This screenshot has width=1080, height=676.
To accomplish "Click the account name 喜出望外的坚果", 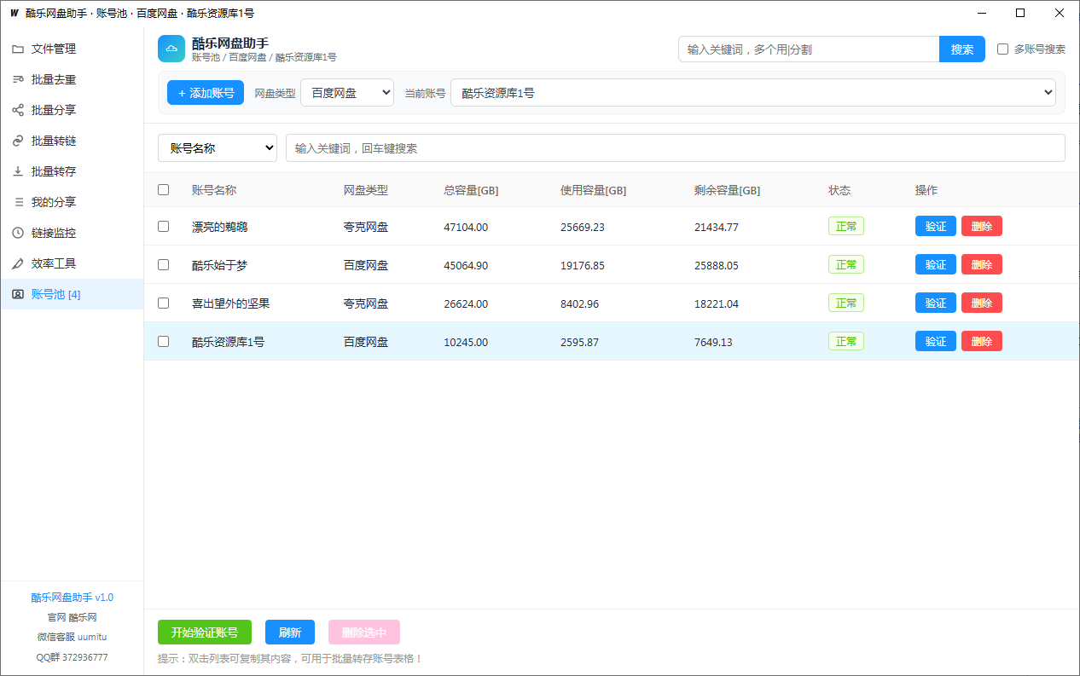I will [230, 303].
